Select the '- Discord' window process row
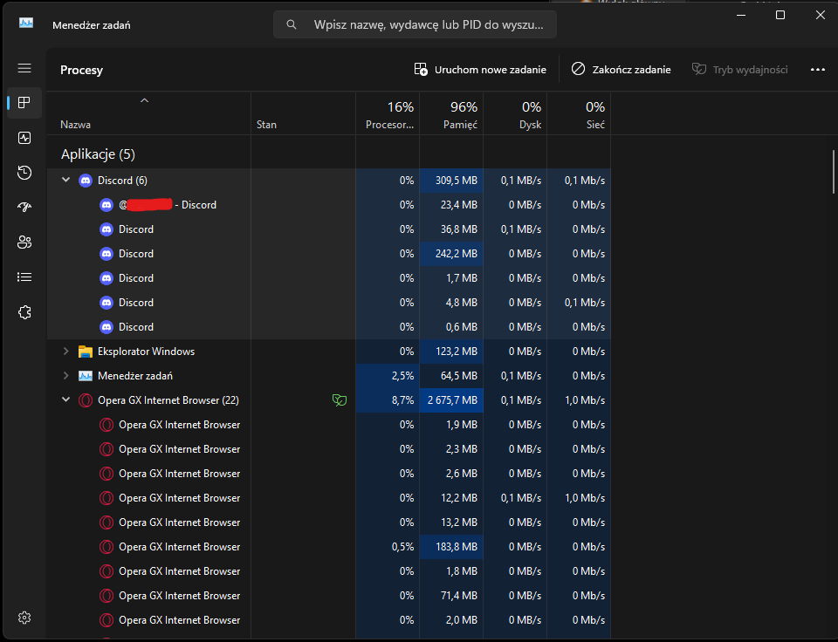This screenshot has height=642, width=838. pos(329,205)
